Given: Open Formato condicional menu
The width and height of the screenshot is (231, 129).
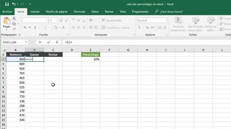Looking at the screenshot, I should 178,24.
